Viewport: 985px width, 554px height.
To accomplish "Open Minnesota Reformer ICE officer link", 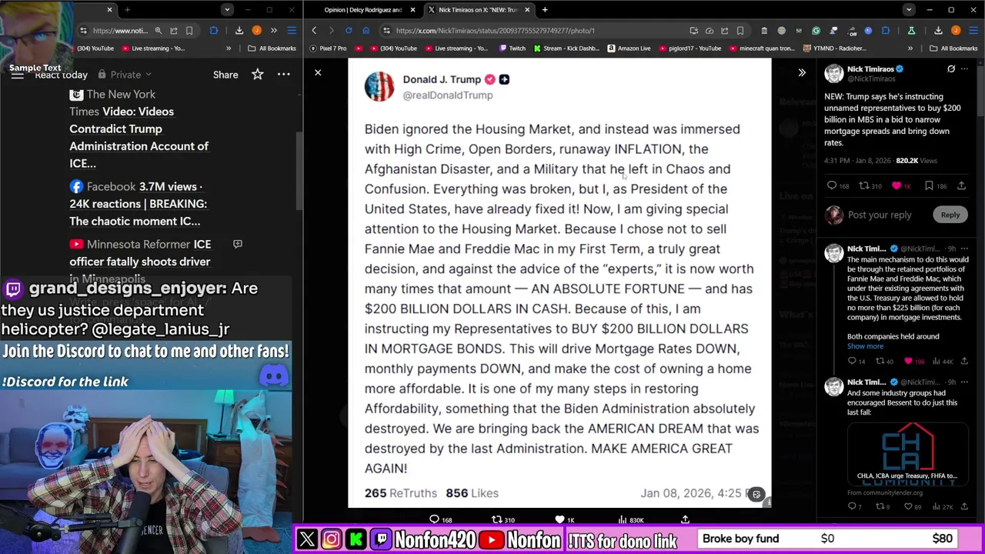I will tap(140, 262).
